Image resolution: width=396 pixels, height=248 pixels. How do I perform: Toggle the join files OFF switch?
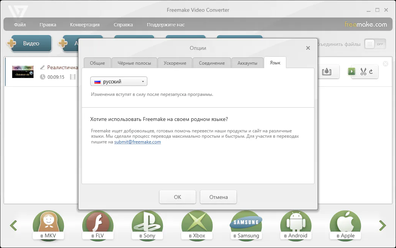pyautogui.click(x=375, y=44)
